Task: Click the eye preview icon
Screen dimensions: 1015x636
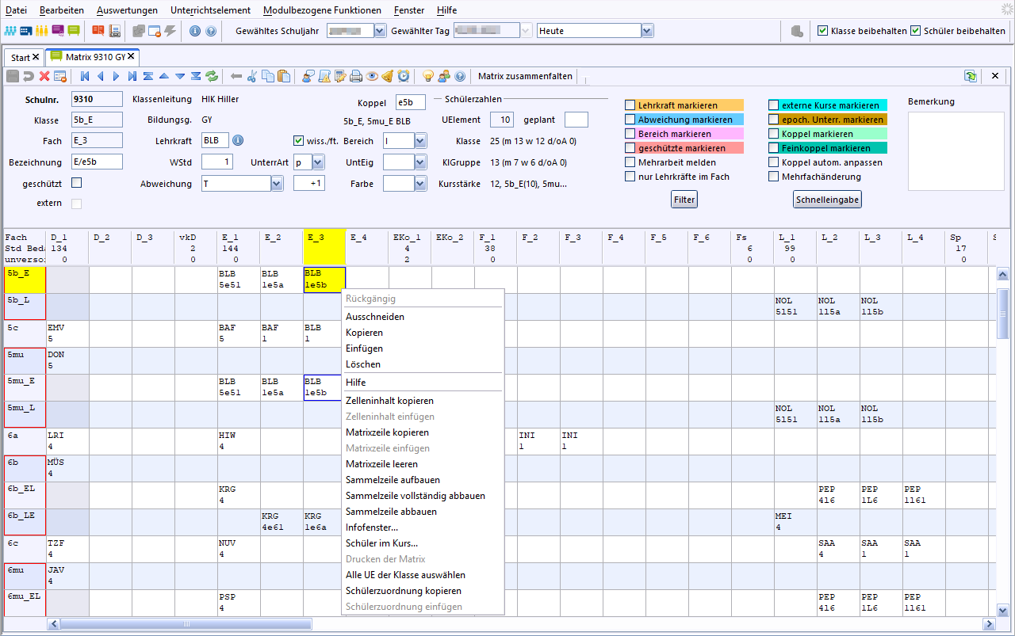Action: point(372,76)
